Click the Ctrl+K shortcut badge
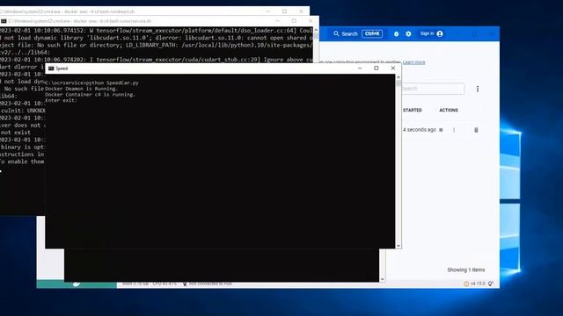This screenshot has height=316, width=563. 372,33
